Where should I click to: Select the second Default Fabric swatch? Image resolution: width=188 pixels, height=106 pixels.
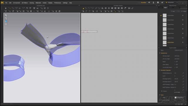pos(164,20)
